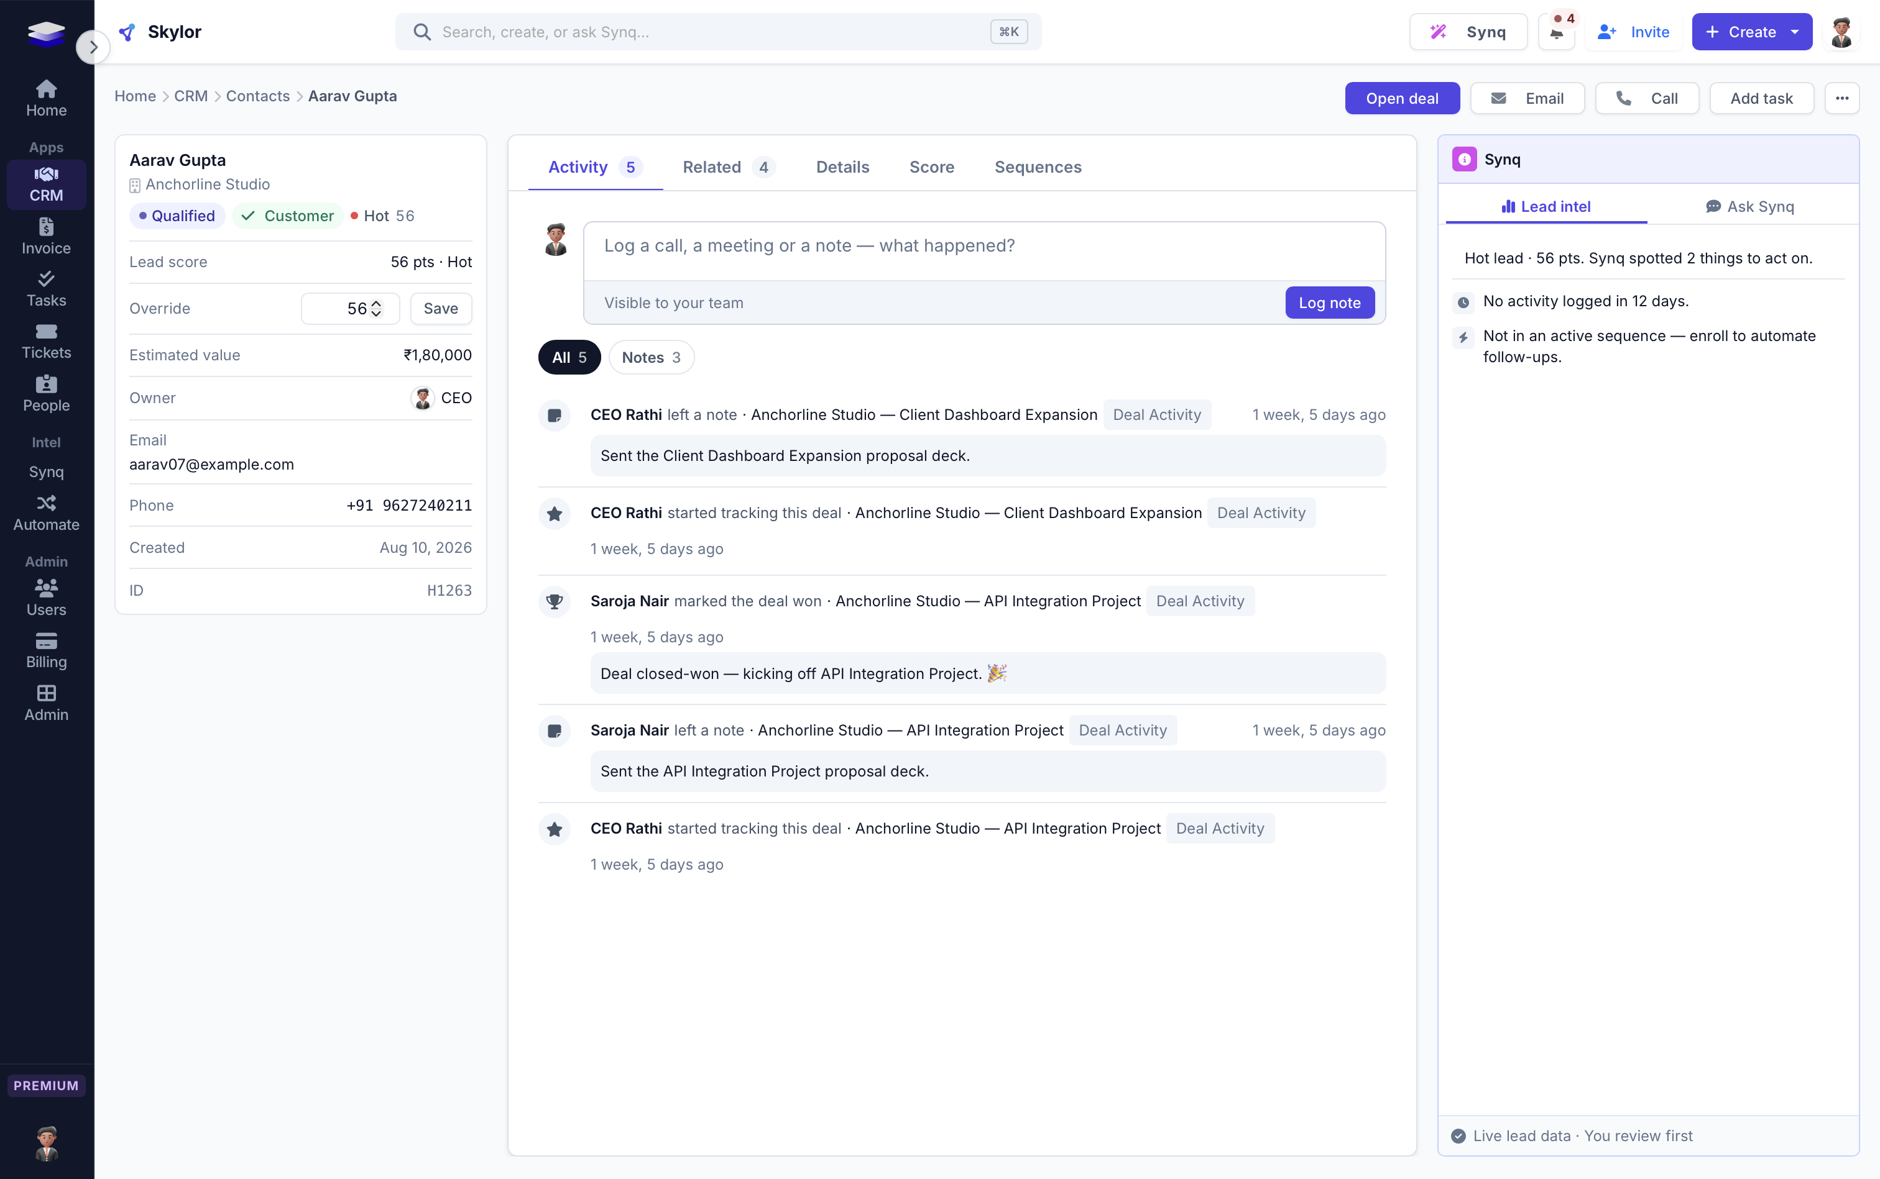Click email aarav07@example.com
Viewport: 1880px width, 1179px height.
point(211,465)
